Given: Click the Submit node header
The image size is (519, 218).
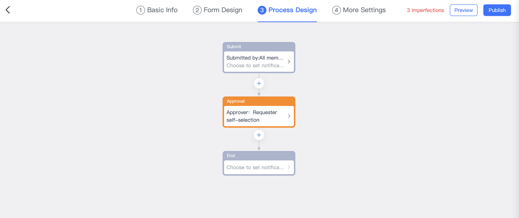Looking at the screenshot, I should 259,47.
